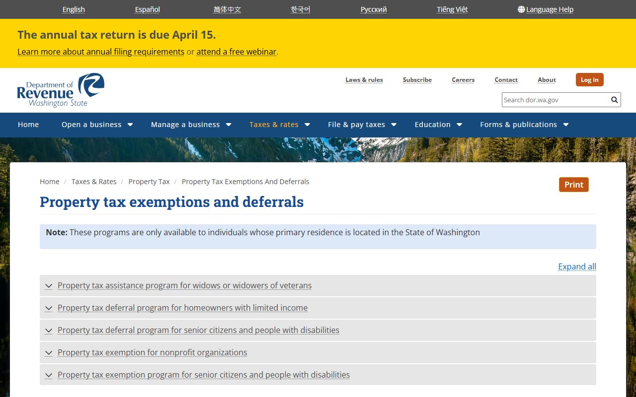The height and width of the screenshot is (397, 636).
Task: Switch language to 한국어
Action: tap(301, 9)
